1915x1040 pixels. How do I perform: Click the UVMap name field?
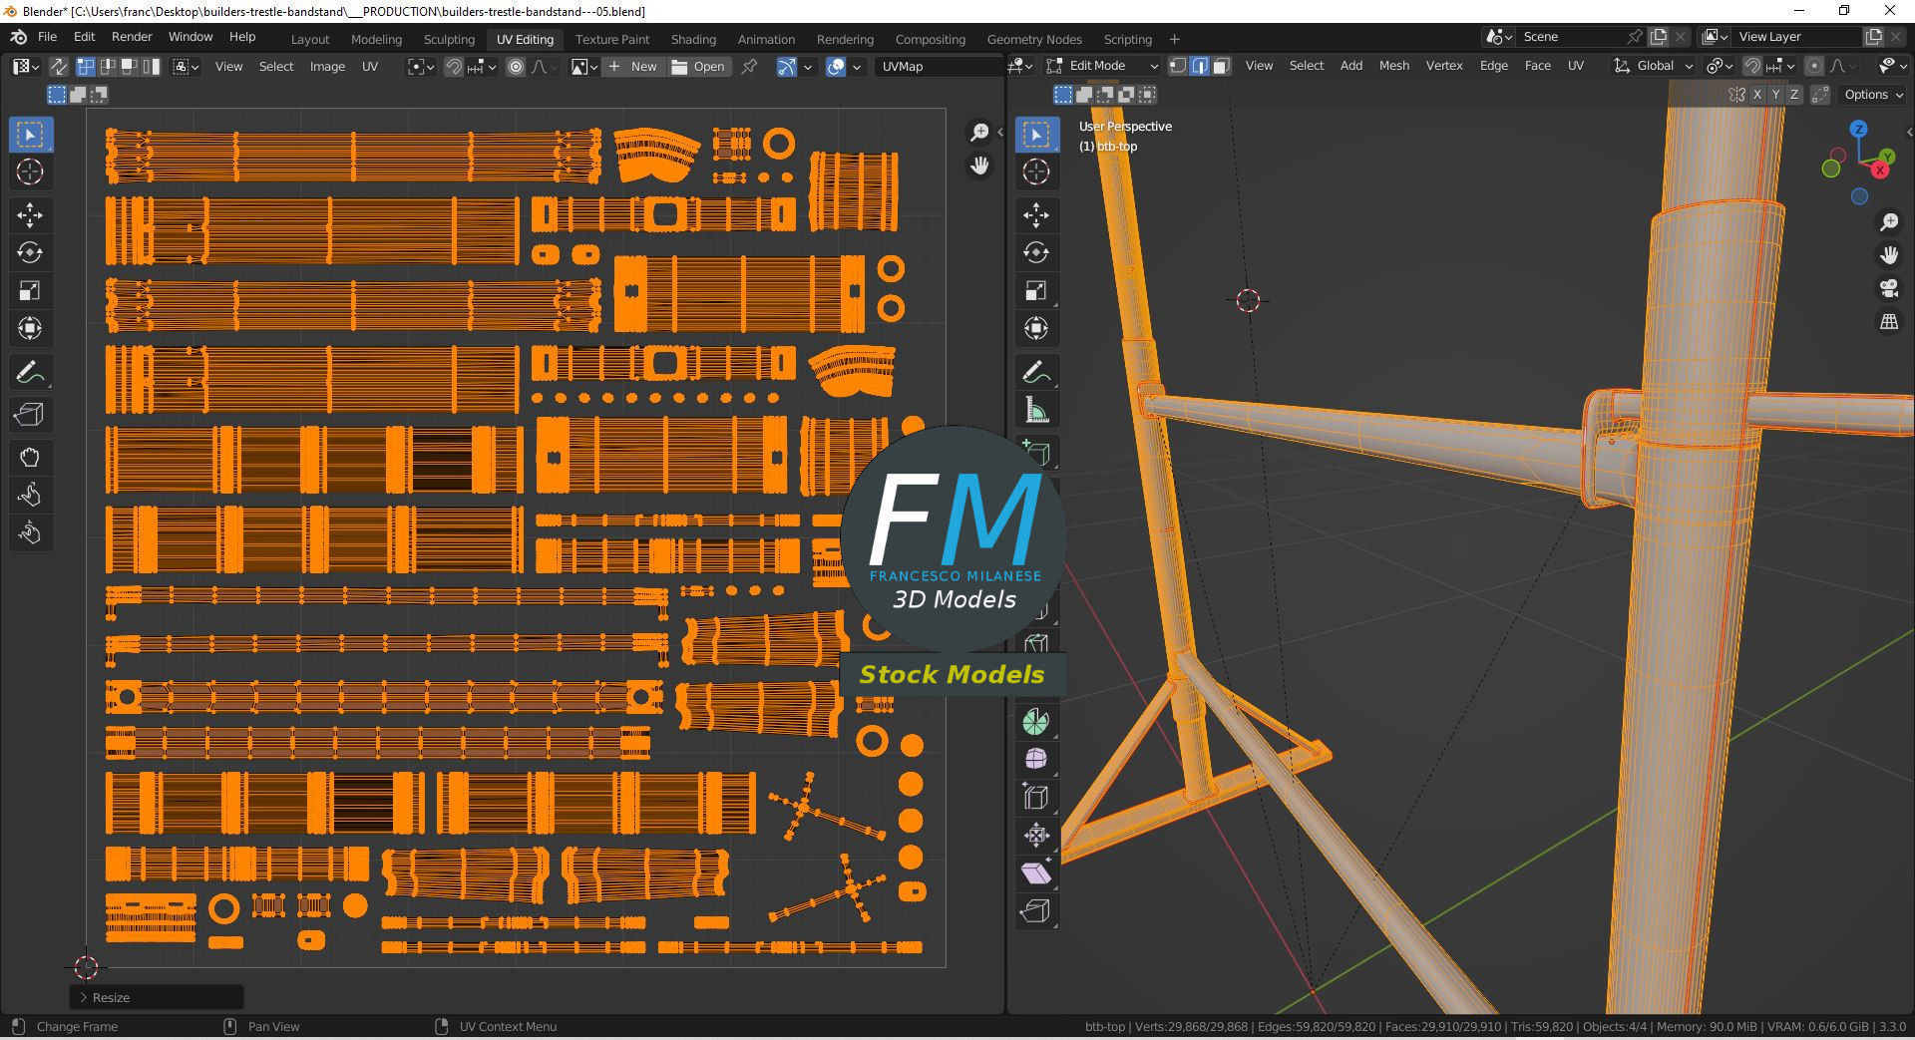pyautogui.click(x=939, y=67)
